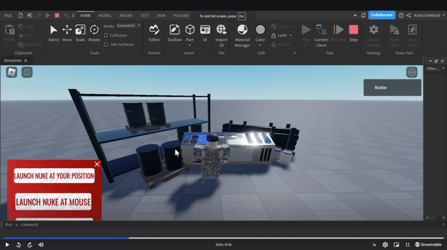Image resolution: width=447 pixels, height=250 pixels.
Task: Close the red nuke panel
Action: click(x=97, y=164)
